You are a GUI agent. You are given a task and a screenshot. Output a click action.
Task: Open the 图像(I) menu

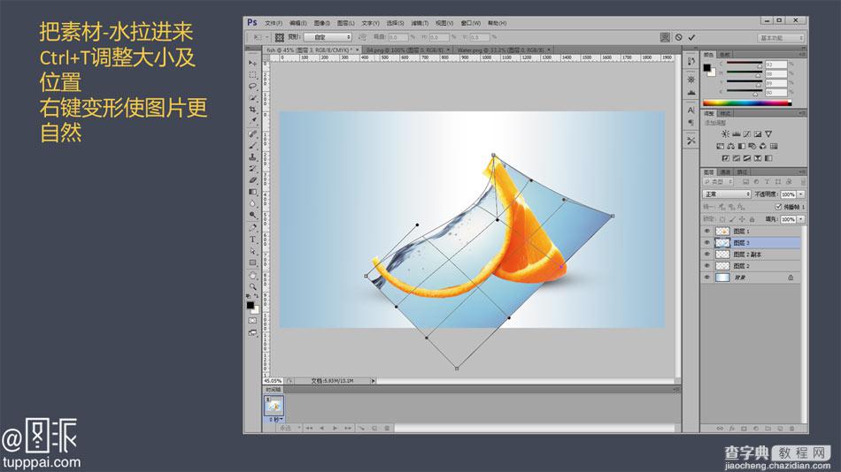click(x=322, y=23)
